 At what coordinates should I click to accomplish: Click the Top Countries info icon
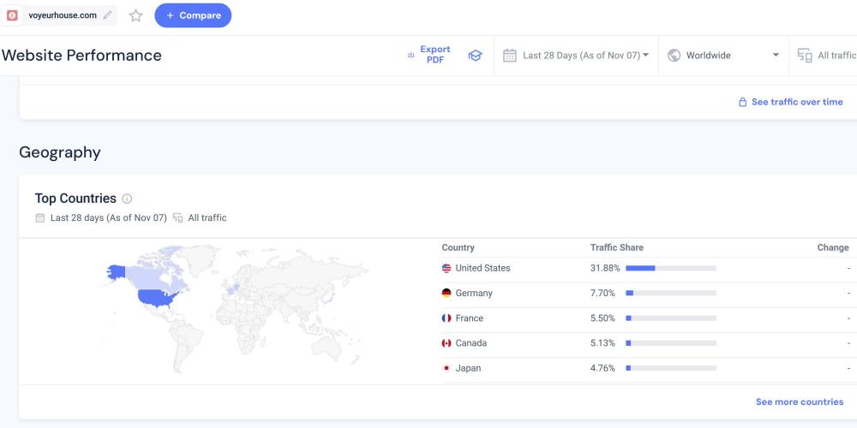pyautogui.click(x=127, y=199)
